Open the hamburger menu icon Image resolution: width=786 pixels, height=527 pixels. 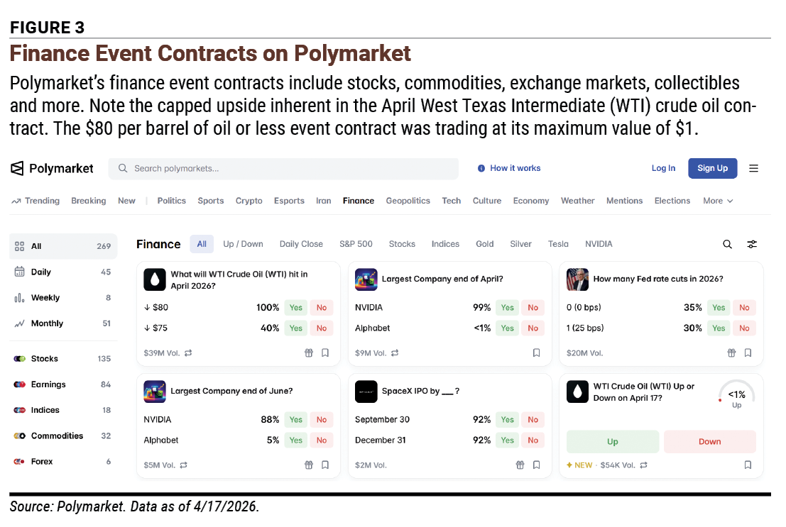pos(753,168)
